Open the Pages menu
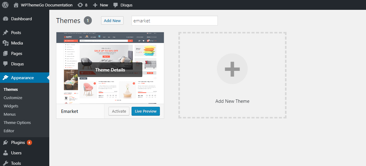Viewport: 366px width, 166px height. point(17,53)
